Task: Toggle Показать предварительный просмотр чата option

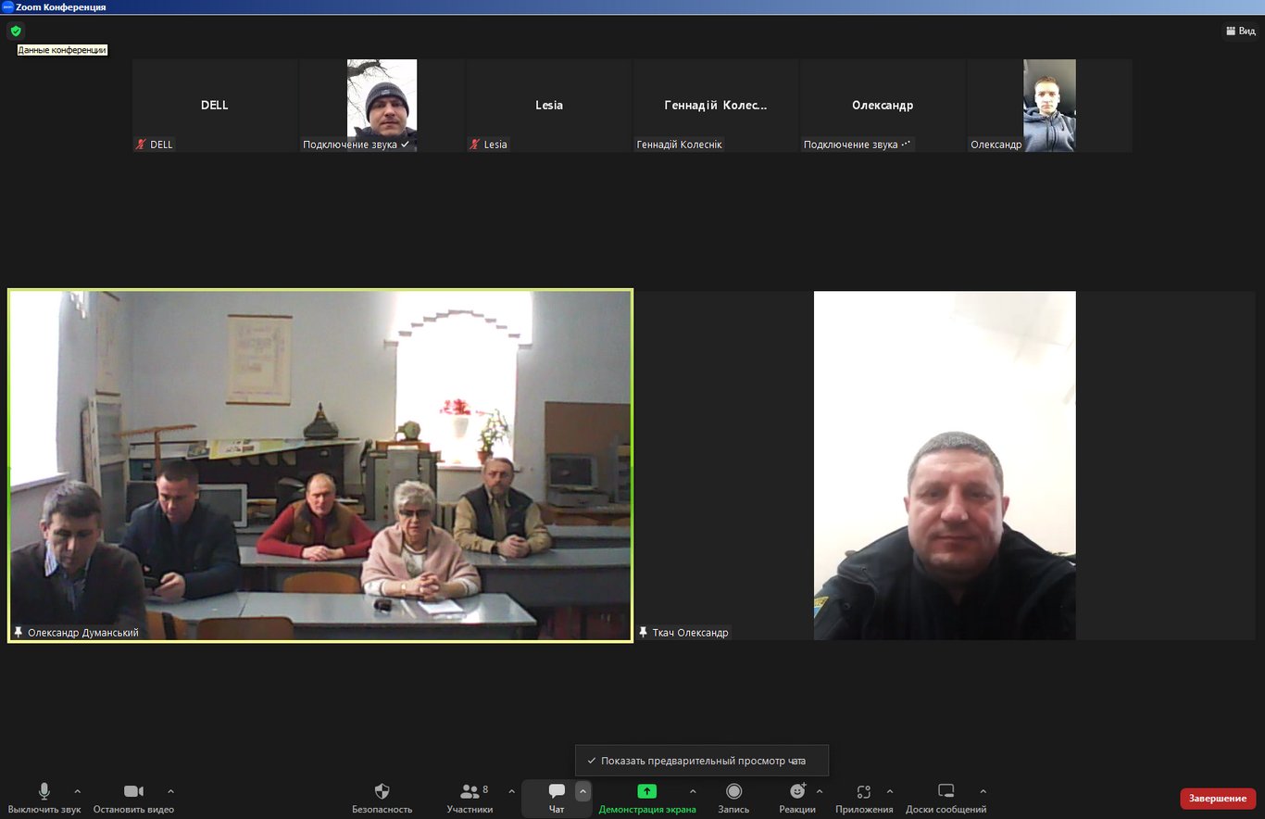Action: [702, 761]
